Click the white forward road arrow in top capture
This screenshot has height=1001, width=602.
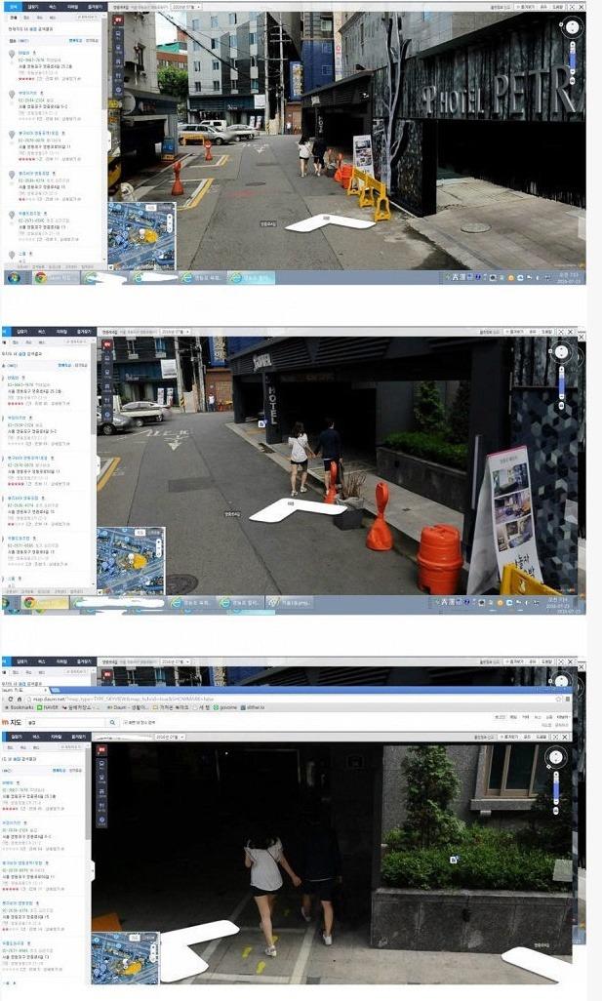coord(329,222)
